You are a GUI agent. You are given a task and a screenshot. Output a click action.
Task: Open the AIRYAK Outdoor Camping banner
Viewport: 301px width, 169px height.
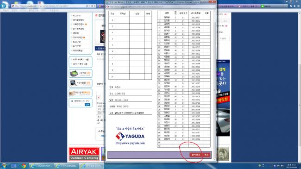84,154
